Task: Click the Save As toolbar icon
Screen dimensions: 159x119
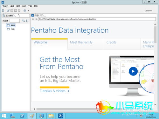Action: (x=19, y=10)
